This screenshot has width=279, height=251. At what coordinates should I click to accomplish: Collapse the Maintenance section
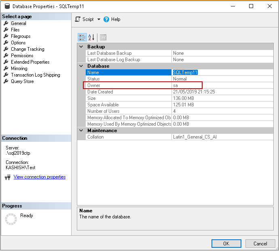[81, 131]
